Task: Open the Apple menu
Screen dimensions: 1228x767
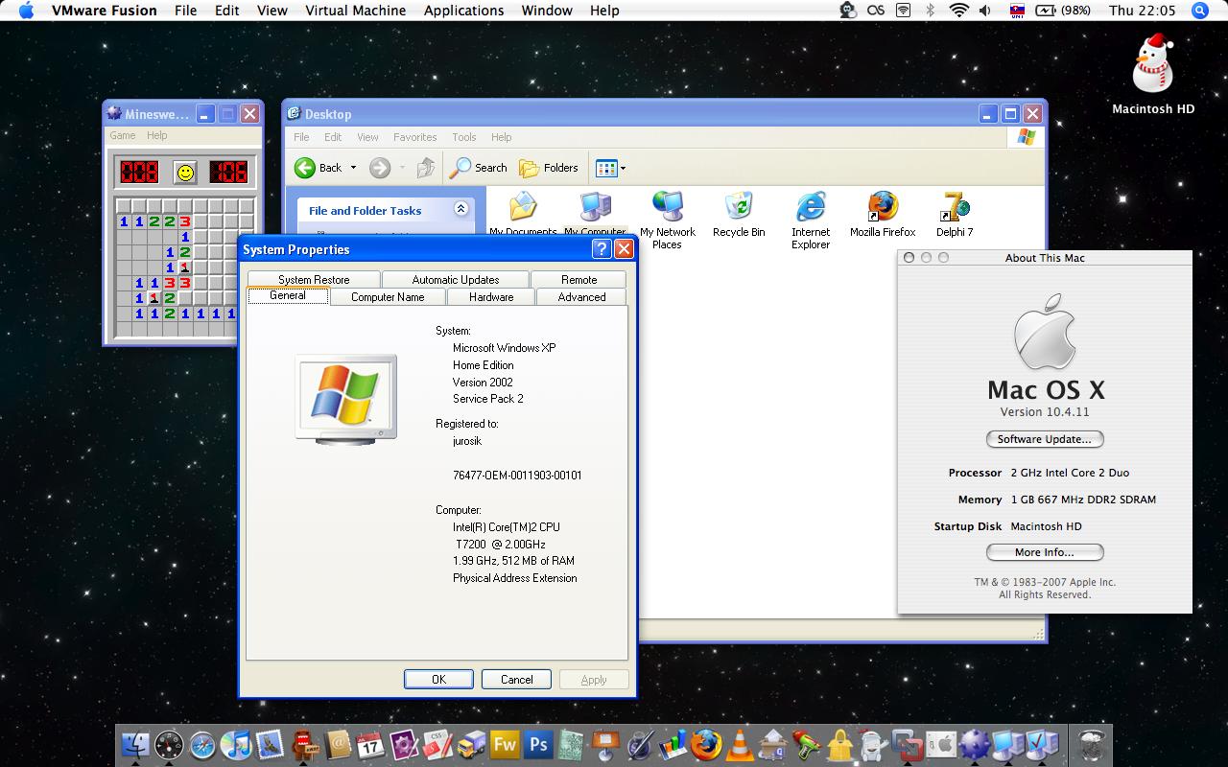Action: tap(26, 11)
